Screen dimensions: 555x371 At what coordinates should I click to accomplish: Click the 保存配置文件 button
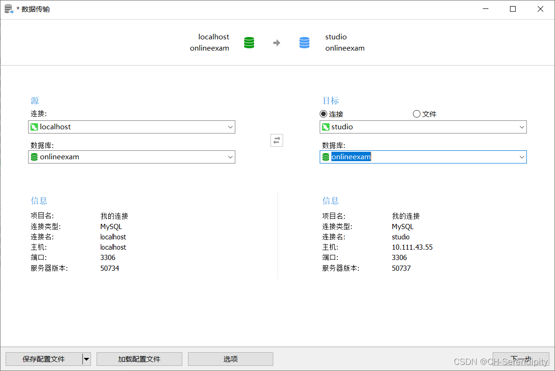click(x=44, y=359)
